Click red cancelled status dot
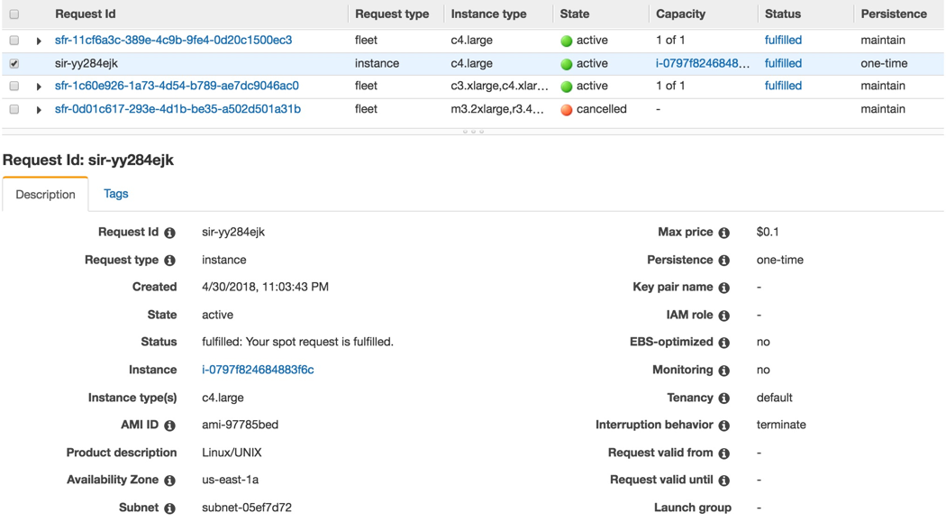The image size is (946, 522). click(x=566, y=110)
